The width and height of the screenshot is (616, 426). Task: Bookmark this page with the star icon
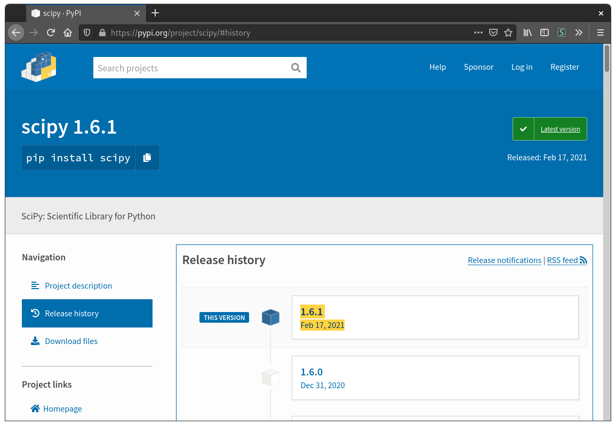pos(508,32)
